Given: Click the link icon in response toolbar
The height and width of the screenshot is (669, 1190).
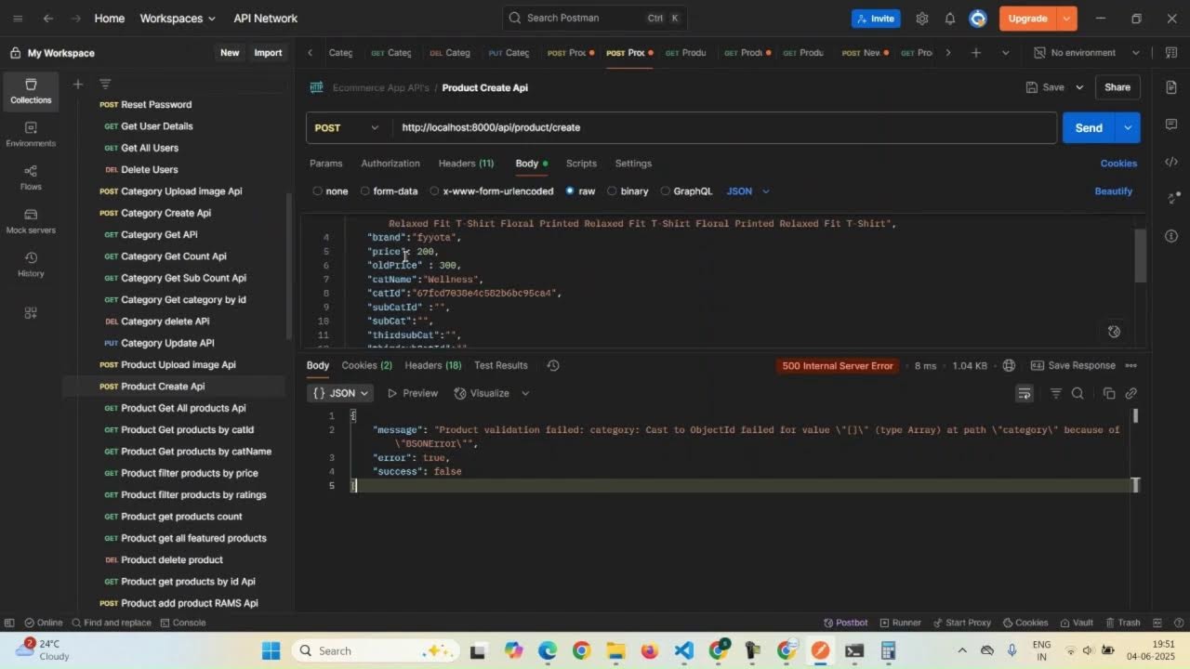Looking at the screenshot, I should tap(1130, 393).
